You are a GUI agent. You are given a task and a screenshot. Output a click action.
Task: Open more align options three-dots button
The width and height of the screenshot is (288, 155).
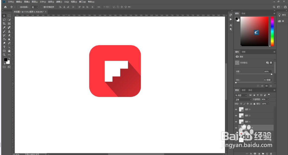tap(99, 7)
